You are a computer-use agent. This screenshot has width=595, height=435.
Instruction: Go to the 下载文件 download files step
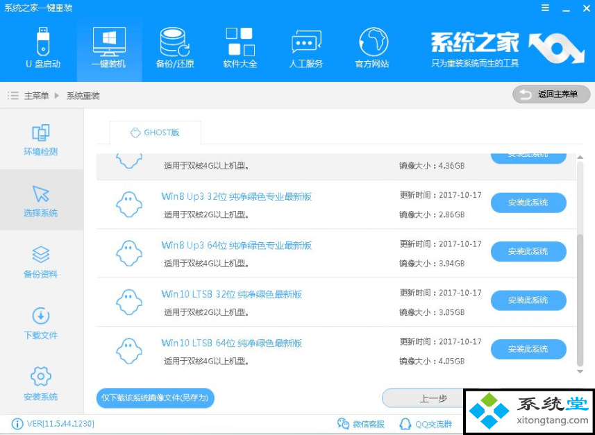[40, 323]
